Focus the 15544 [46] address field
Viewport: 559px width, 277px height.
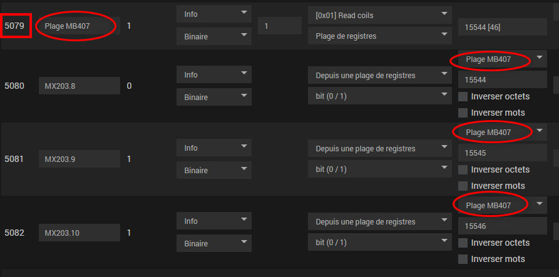(x=503, y=27)
